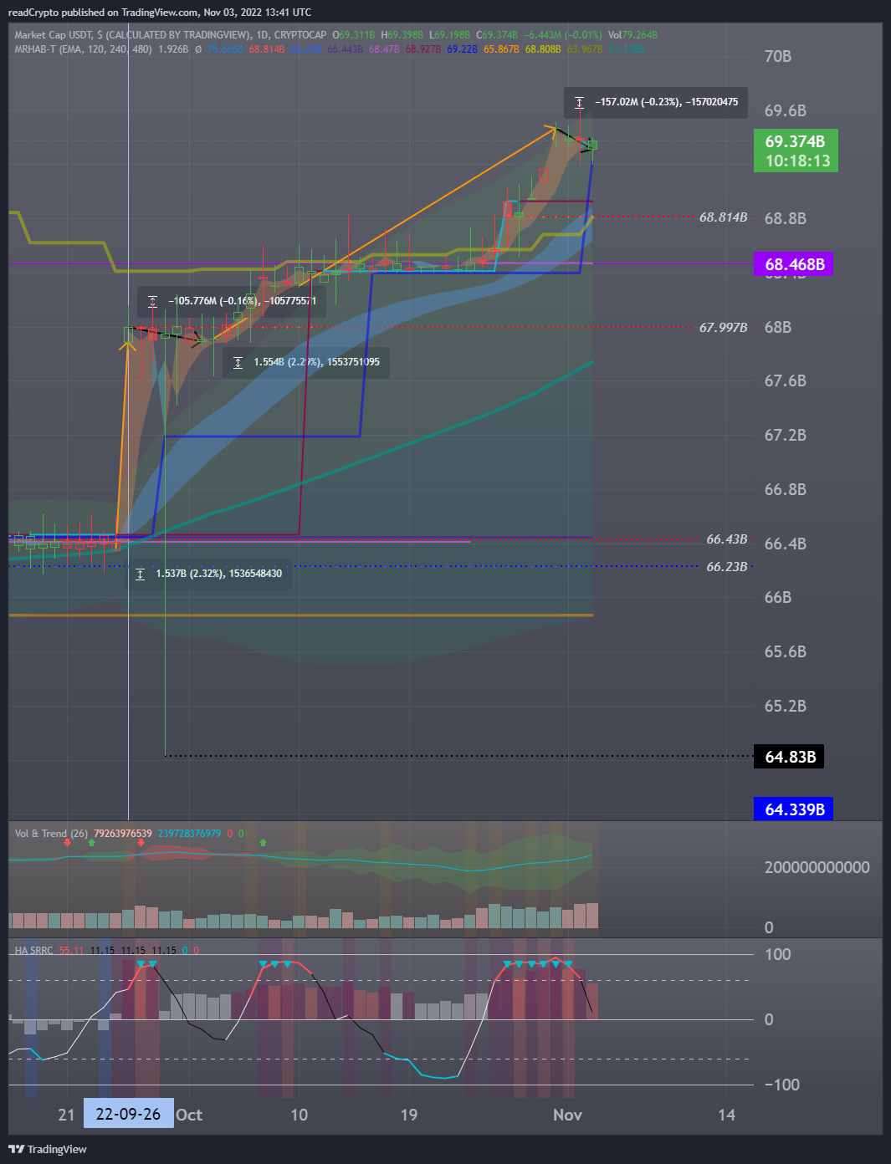Click 68.814B red dotted line label
This screenshot has height=1164, width=891.
[723, 217]
